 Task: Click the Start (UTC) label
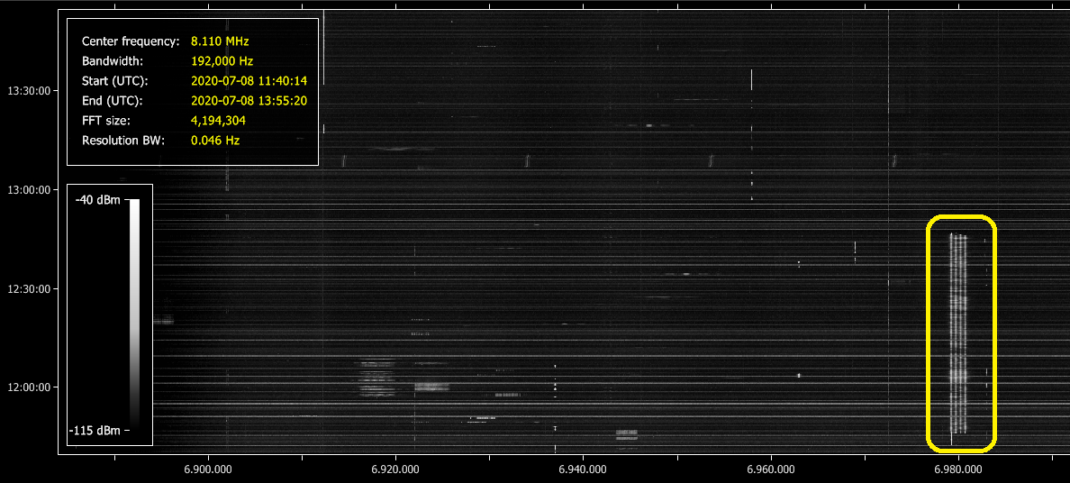point(114,80)
